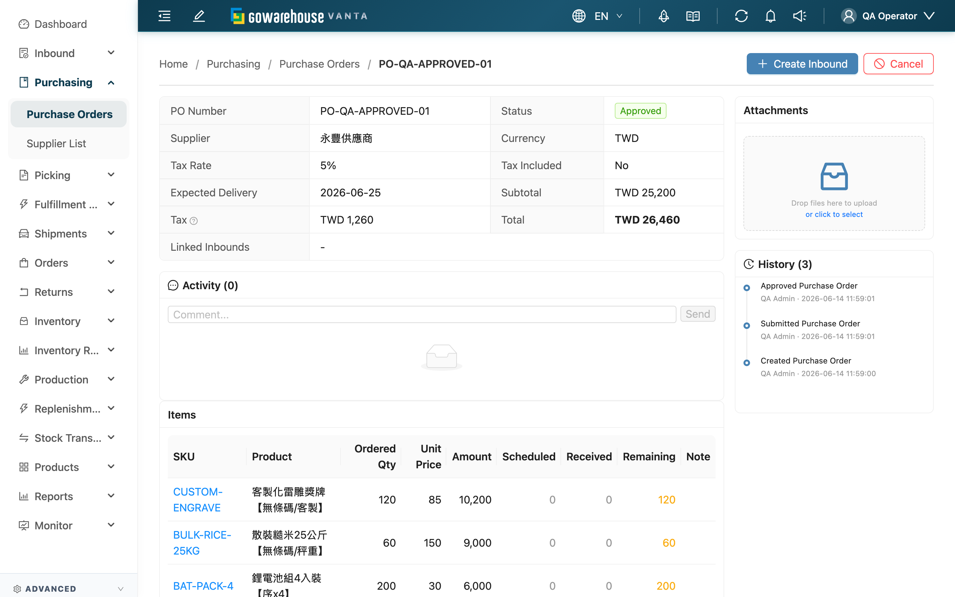Open the Stock Transfer menu item
The height and width of the screenshot is (597, 955).
[x=69, y=438]
